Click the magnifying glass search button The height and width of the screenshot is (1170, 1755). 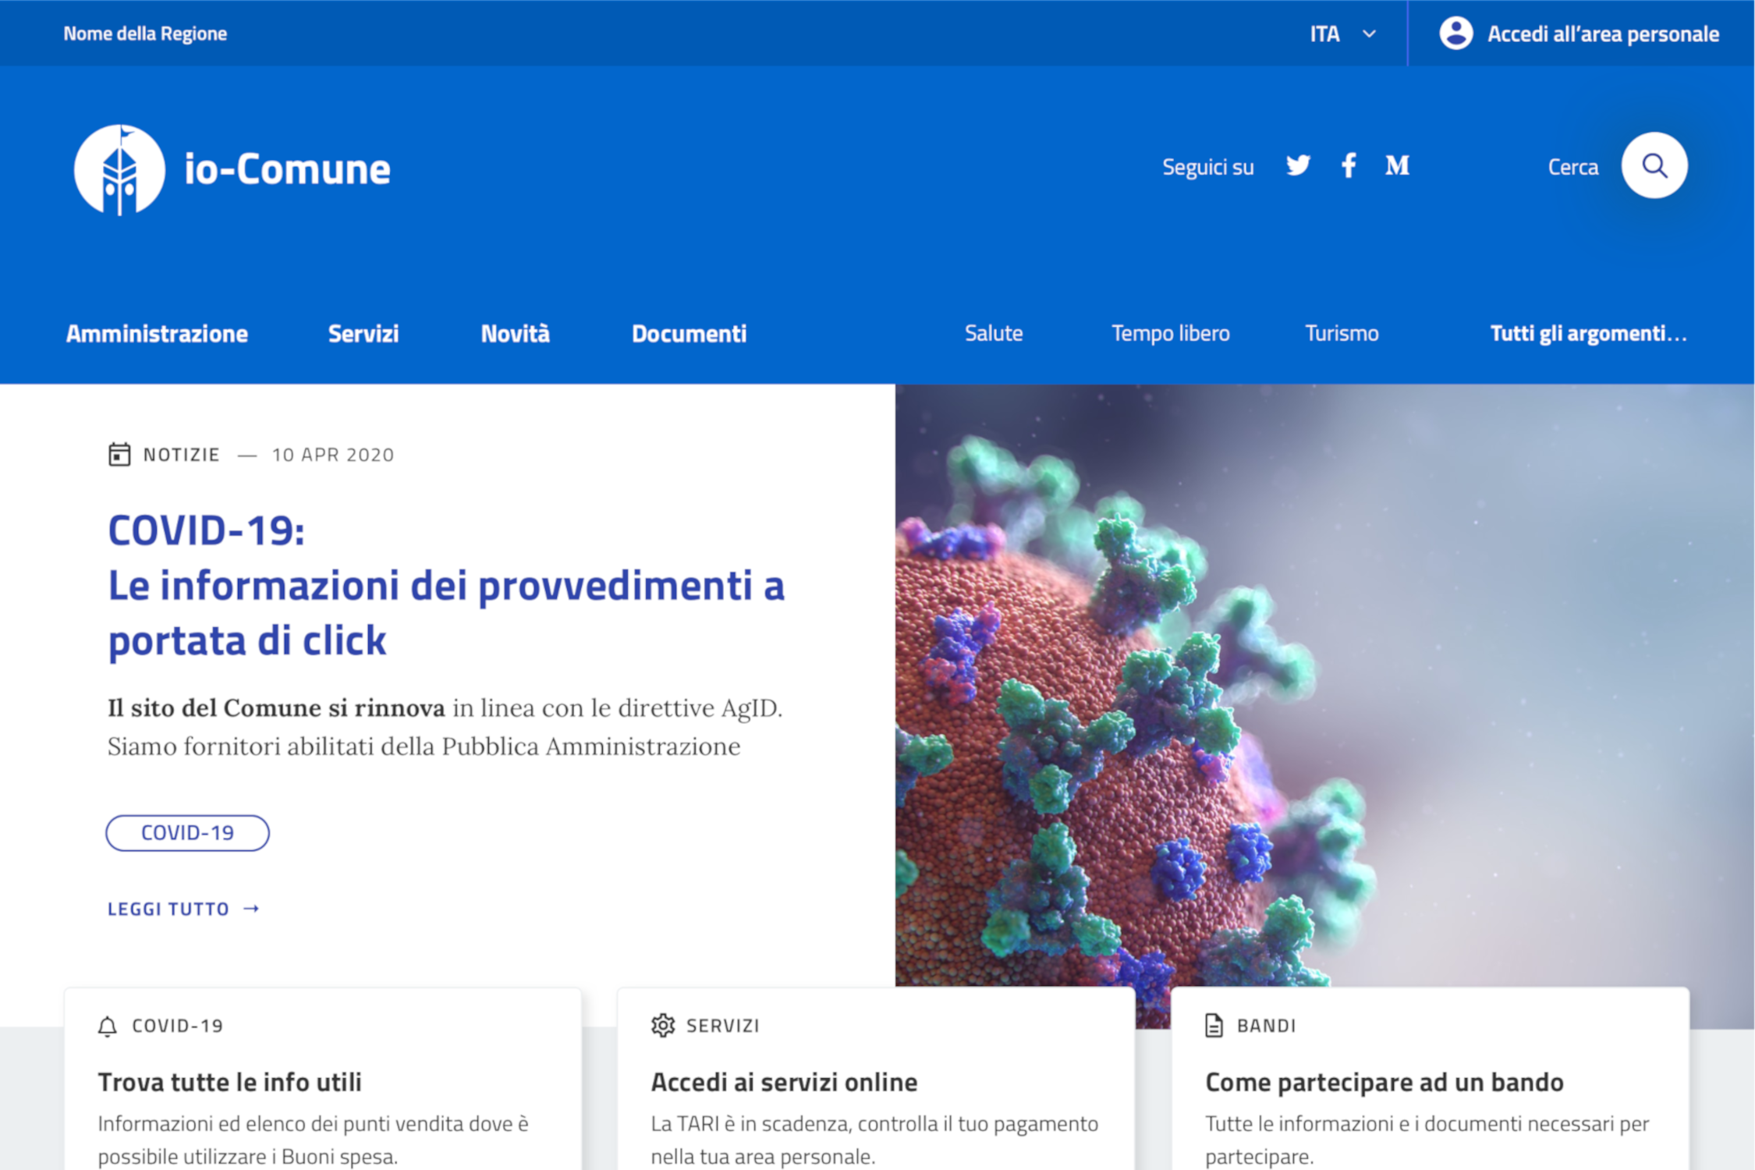click(1654, 165)
